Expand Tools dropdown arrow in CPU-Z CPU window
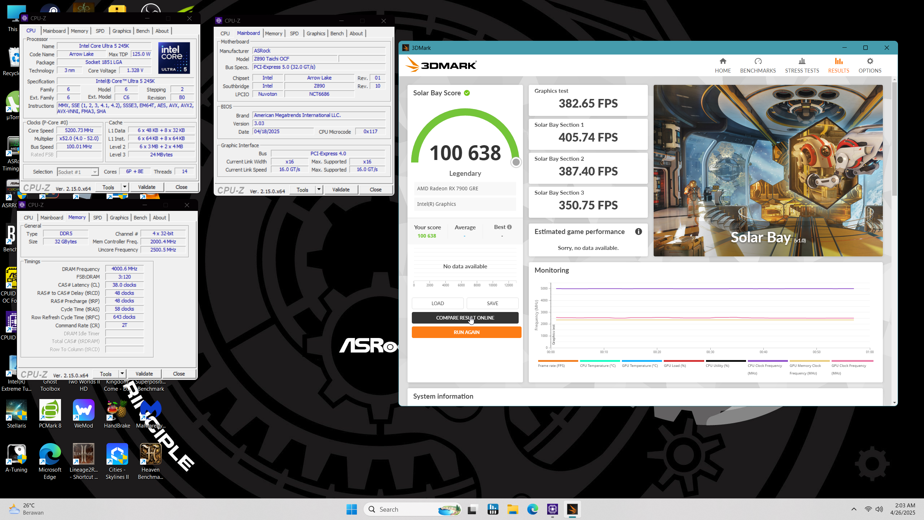 [x=125, y=187]
